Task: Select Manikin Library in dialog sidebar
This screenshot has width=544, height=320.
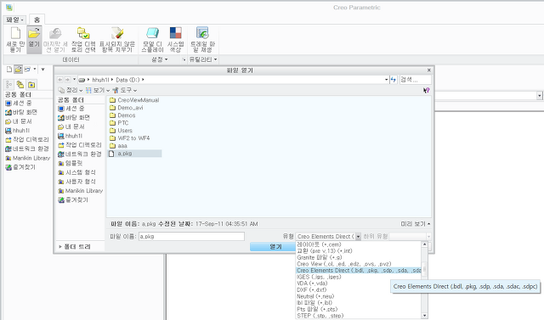Action: (81, 190)
